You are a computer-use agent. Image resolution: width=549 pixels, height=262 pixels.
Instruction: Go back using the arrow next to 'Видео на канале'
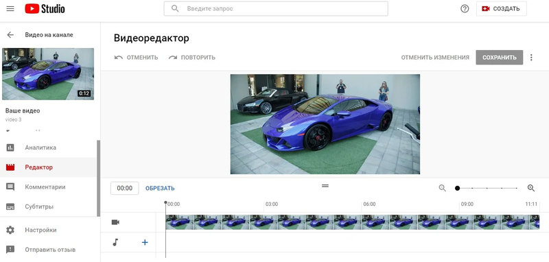tap(10, 34)
